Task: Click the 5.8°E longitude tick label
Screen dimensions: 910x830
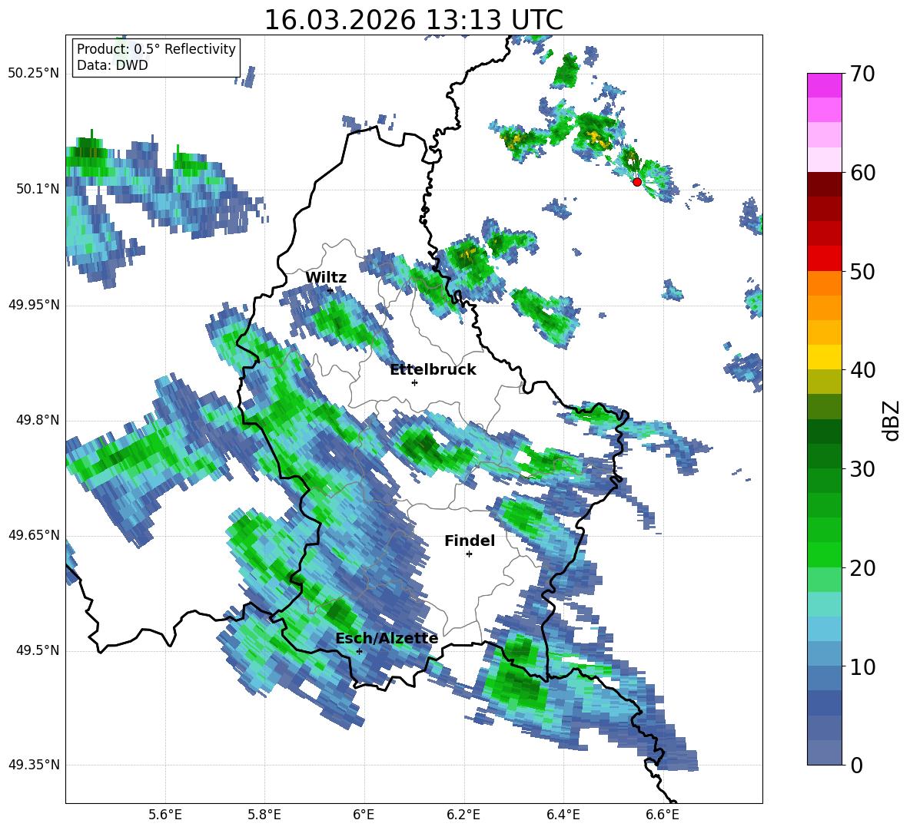Action: (264, 815)
